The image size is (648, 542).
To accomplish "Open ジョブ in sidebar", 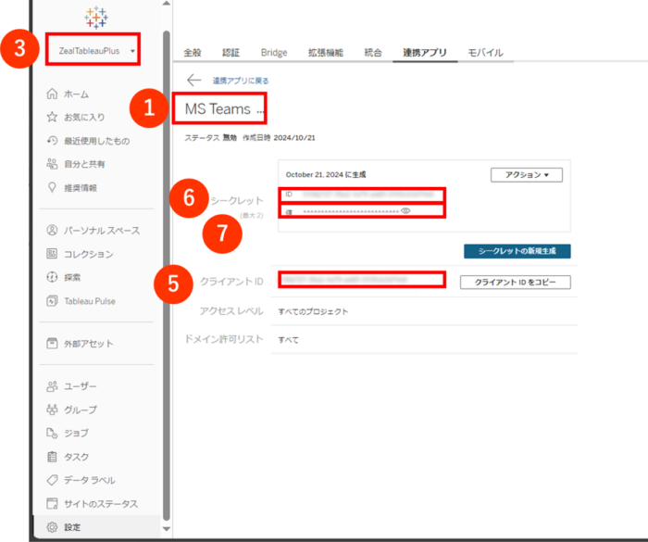I will coord(76,434).
